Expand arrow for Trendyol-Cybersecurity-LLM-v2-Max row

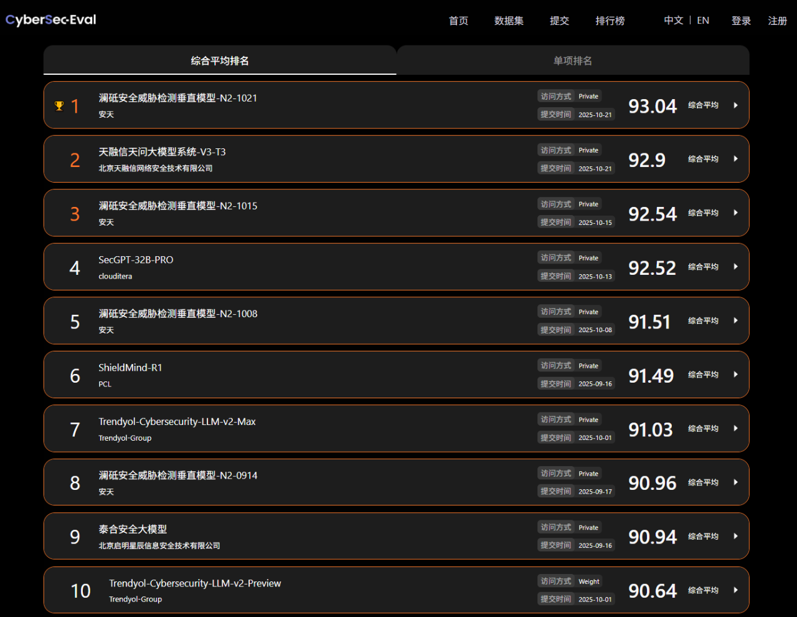pos(735,428)
